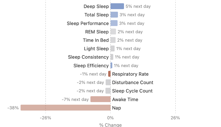Viewport: 221px width, 127px height.
Task: Select the Light Sleep bar
Action: click(x=113, y=49)
